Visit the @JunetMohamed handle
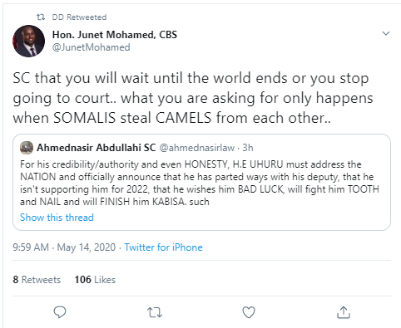The width and height of the screenshot is (401, 328). click(x=91, y=47)
